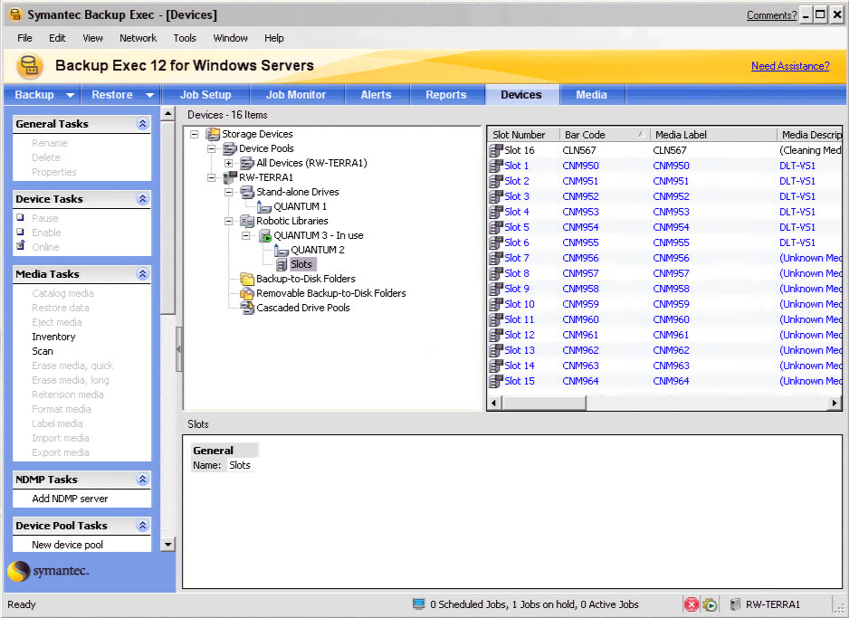Click the Stand-alone Drives icon

(x=247, y=192)
